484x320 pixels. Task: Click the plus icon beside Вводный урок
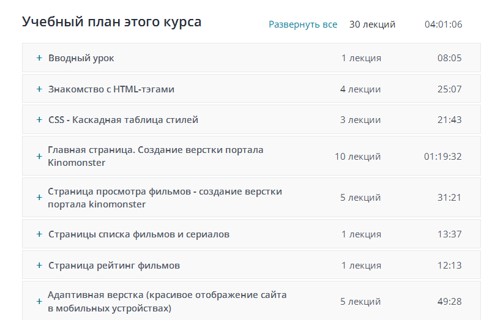pos(39,58)
